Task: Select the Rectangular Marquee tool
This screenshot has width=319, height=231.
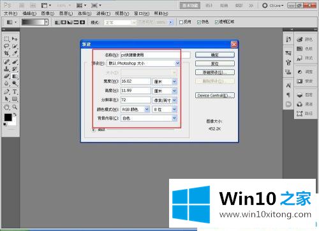Action: 6,39
